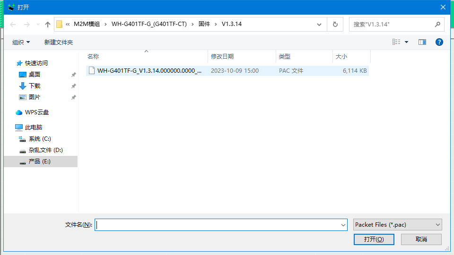Open WPS云盘 cloud drive
Image resolution: width=454 pixels, height=255 pixels.
click(36, 112)
